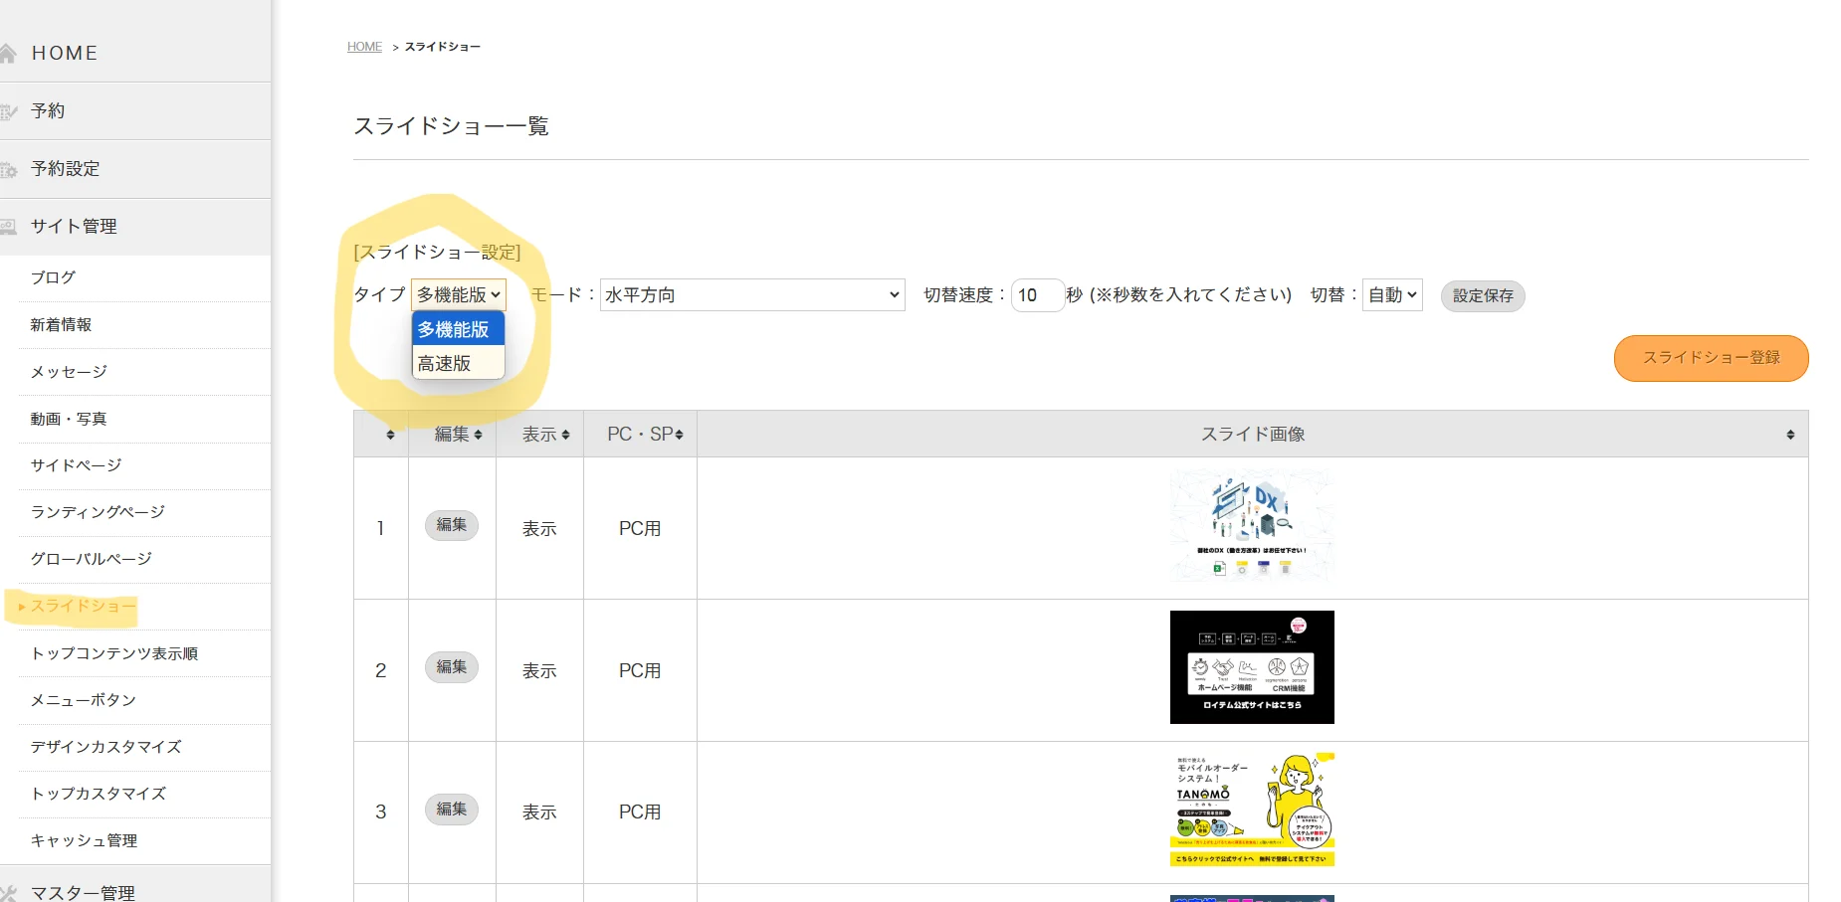Click the black slide thumbnail in row 2

click(x=1252, y=667)
